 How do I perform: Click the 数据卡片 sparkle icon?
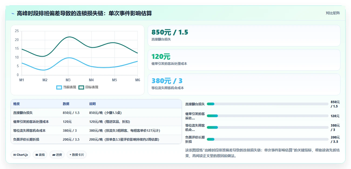coord(70,155)
